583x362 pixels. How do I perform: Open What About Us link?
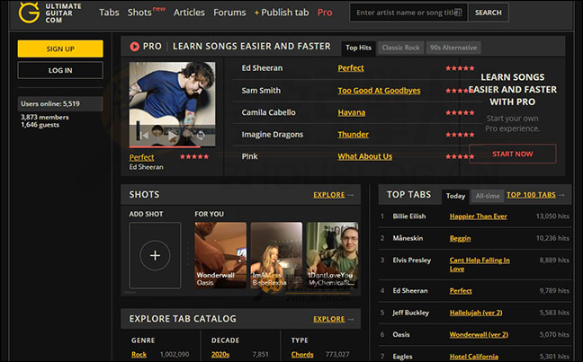364,156
